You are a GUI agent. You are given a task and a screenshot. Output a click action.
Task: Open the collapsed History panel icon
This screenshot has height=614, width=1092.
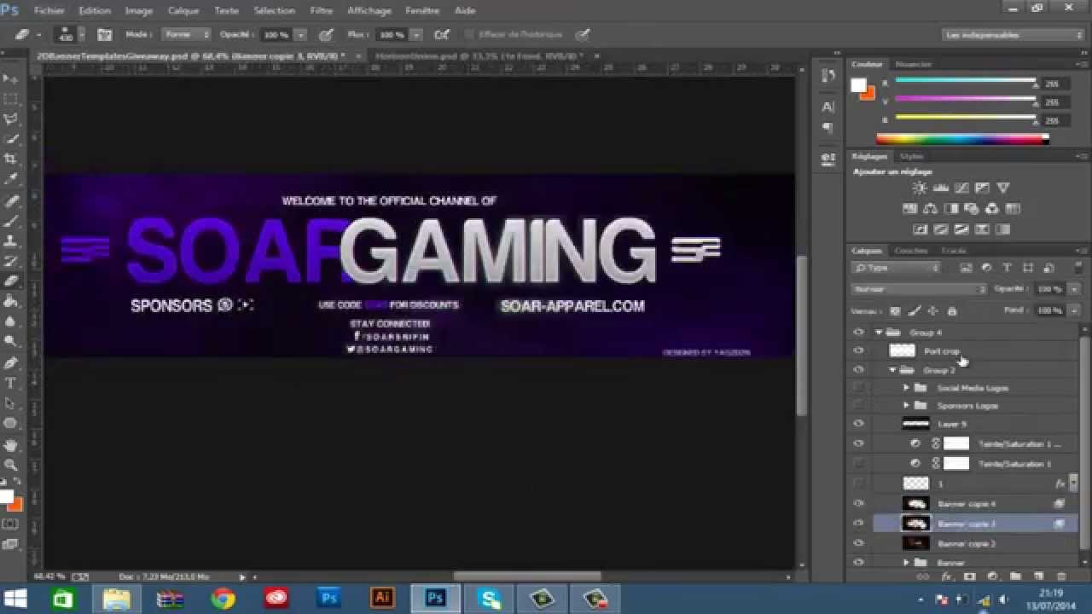click(x=828, y=75)
